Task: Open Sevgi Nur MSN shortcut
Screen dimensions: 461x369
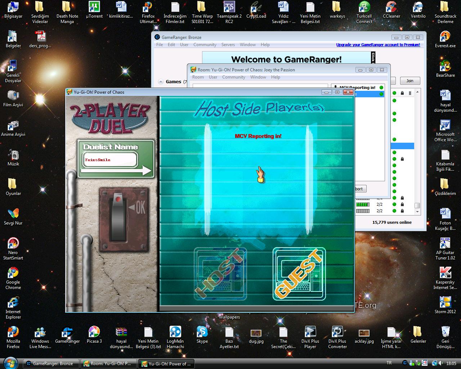Action: coord(13,217)
